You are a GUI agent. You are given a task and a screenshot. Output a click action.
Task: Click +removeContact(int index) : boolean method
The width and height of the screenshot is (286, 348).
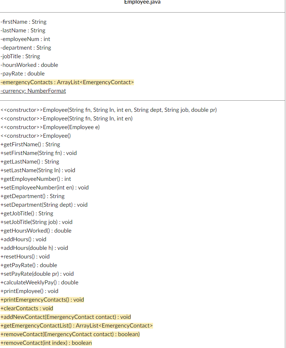click(46, 344)
